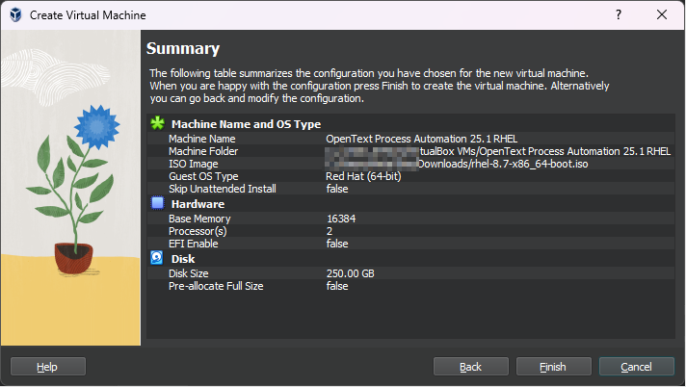Select the Hardware section header
Image resolution: width=686 pixels, height=387 pixels.
[x=198, y=204]
